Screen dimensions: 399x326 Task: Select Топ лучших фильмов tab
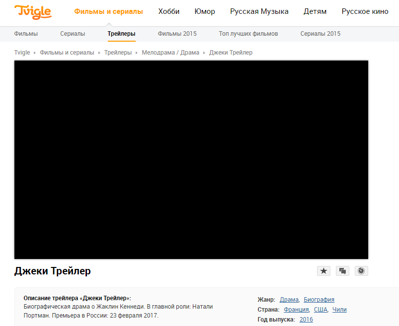coord(248,34)
